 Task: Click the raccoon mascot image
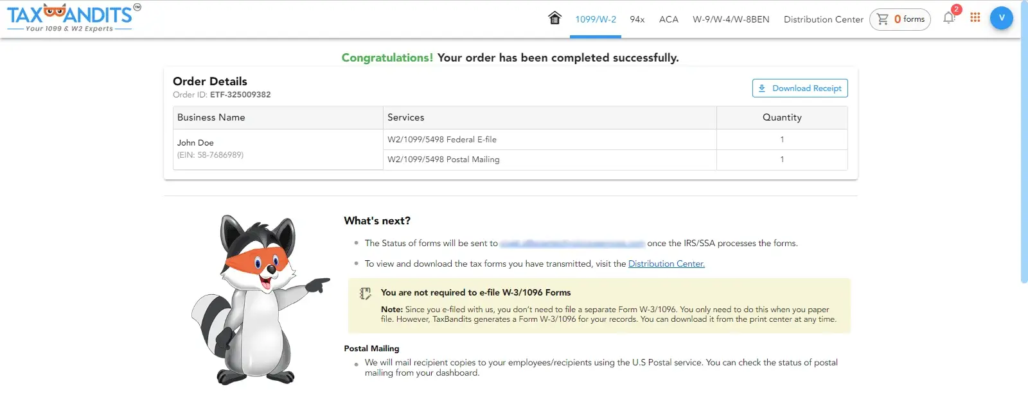(260, 299)
